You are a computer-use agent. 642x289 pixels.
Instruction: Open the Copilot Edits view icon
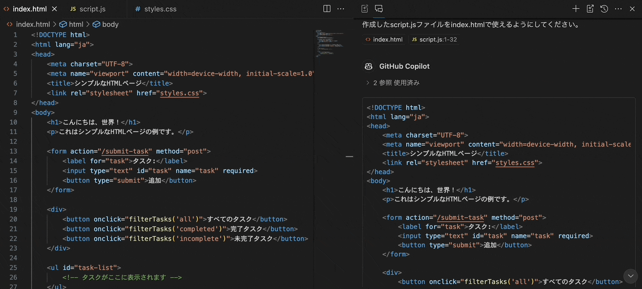coord(364,9)
